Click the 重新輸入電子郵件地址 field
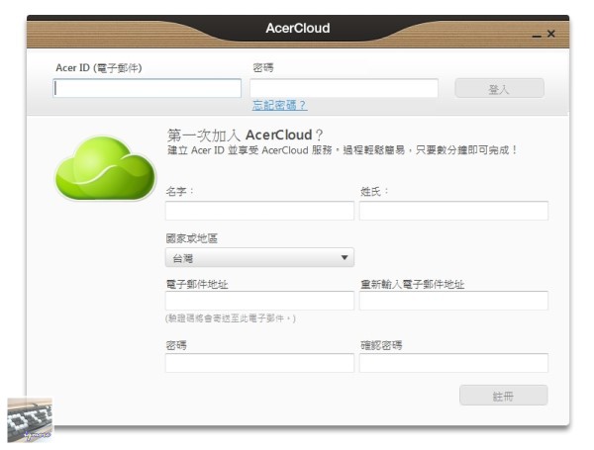 tap(453, 301)
